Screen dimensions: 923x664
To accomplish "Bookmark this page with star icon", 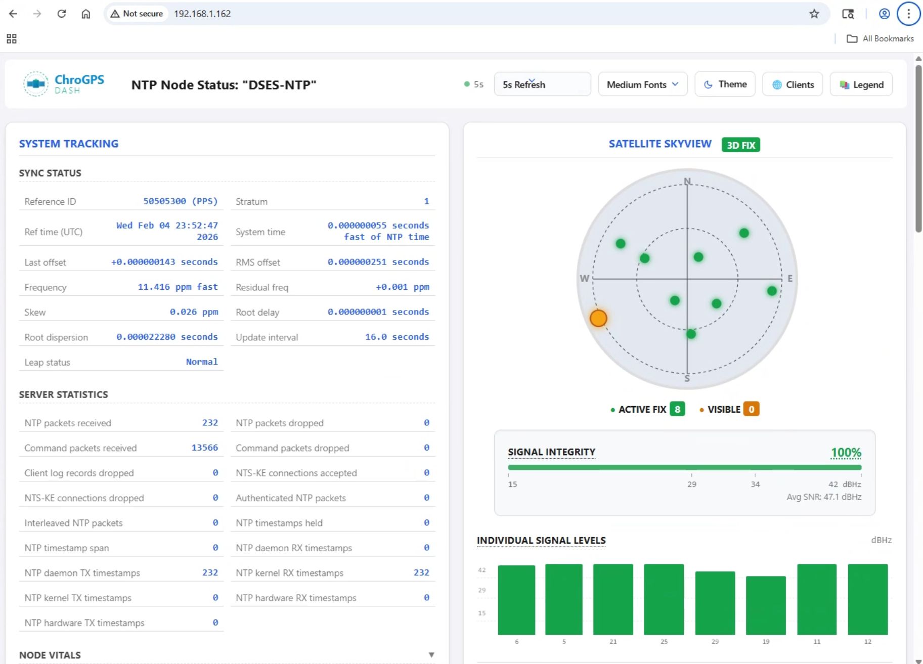I will pos(814,14).
